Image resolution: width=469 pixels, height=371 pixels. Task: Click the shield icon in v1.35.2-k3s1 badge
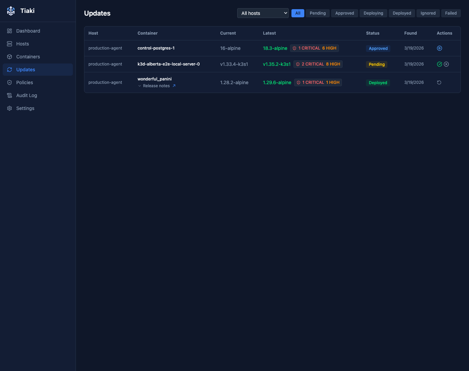[x=298, y=64]
